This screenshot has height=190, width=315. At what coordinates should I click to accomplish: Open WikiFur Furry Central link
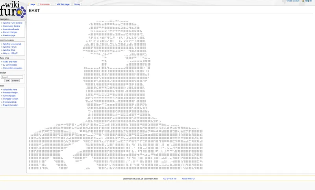pos(13,23)
